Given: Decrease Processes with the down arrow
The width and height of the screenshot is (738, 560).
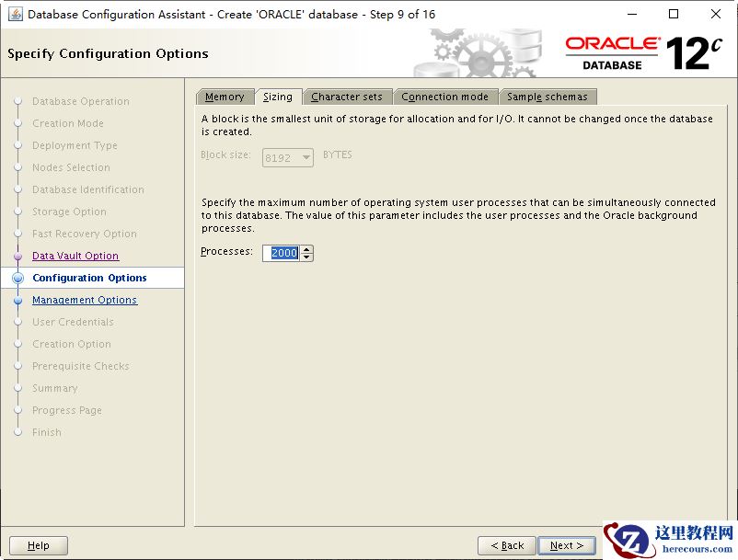Looking at the screenshot, I should coord(306,257).
